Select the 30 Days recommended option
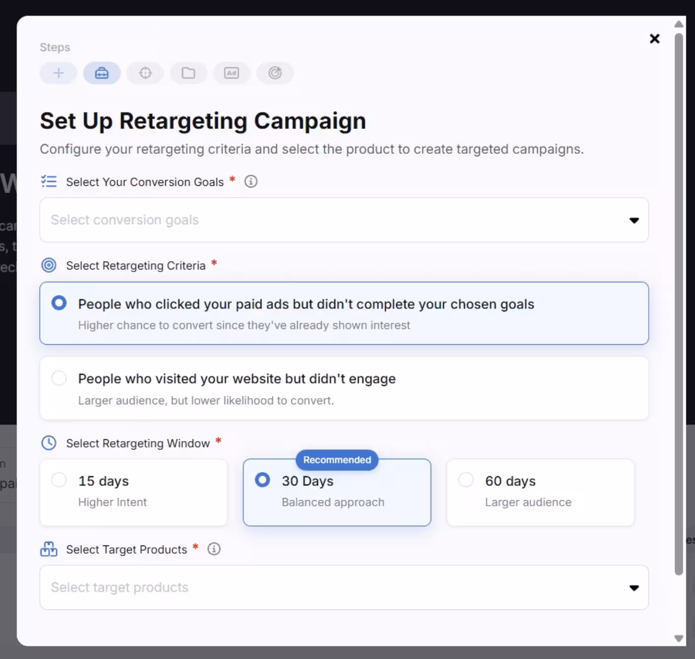The height and width of the screenshot is (659, 695). pyautogui.click(x=337, y=492)
